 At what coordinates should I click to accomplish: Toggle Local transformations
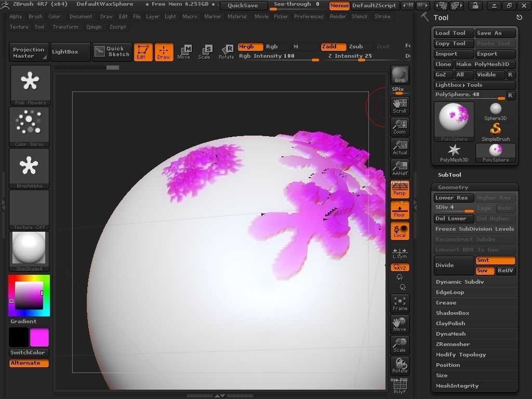(x=400, y=231)
